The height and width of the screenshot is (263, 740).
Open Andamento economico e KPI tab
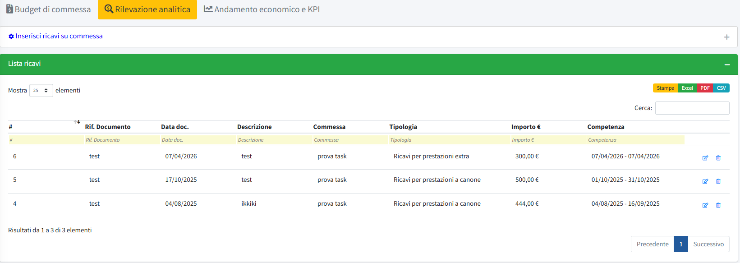tap(262, 9)
